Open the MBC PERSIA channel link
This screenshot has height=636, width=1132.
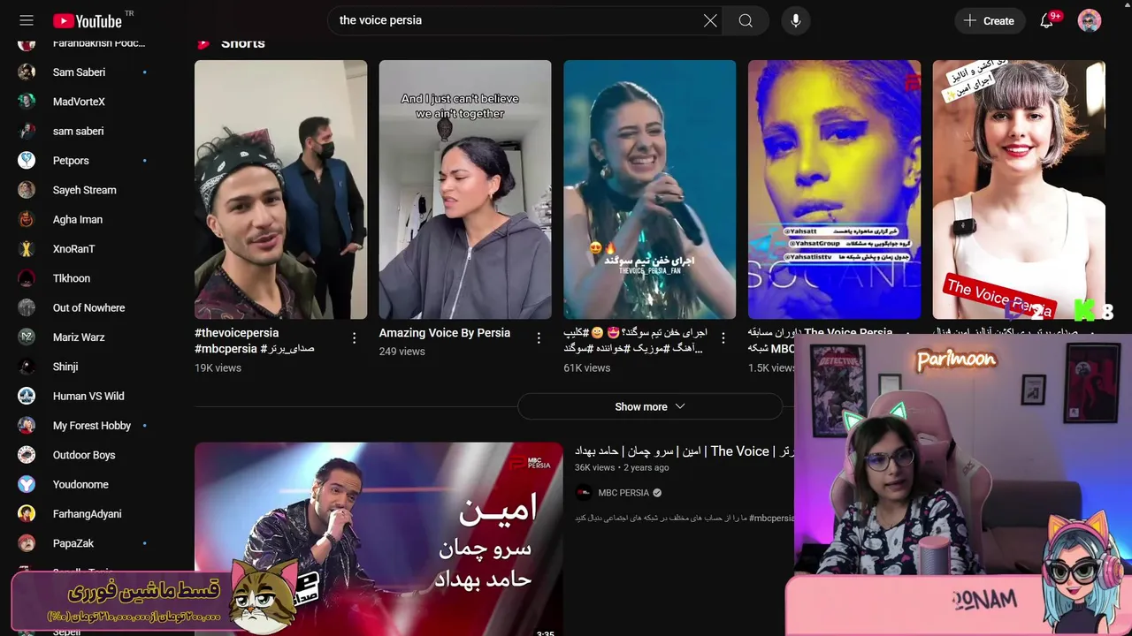[x=623, y=493]
